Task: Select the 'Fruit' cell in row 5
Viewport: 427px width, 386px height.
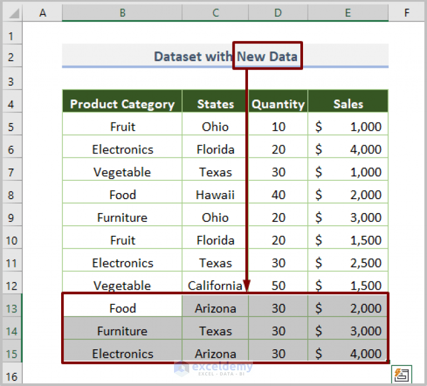Action: pyautogui.click(x=122, y=123)
